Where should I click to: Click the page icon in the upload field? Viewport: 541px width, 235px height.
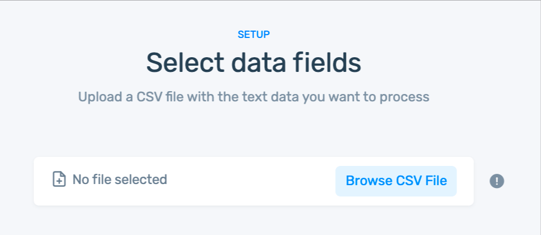click(x=59, y=180)
